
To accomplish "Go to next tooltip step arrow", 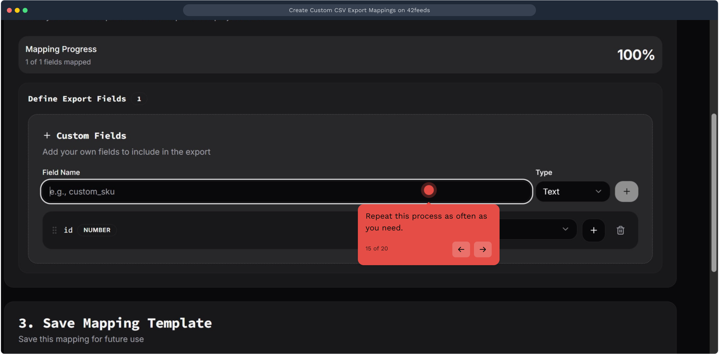I will point(483,249).
